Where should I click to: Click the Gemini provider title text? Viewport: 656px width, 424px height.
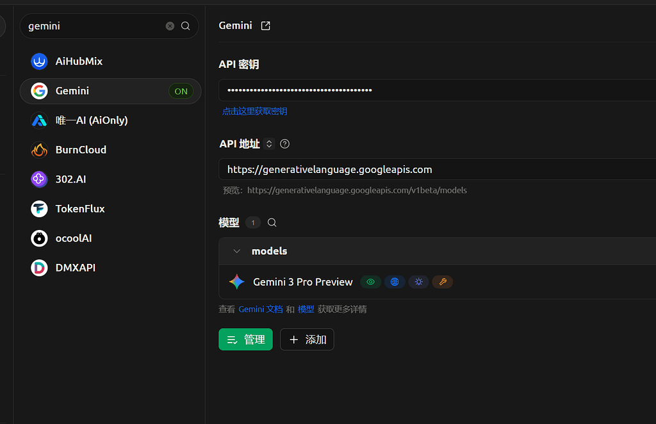(x=236, y=26)
